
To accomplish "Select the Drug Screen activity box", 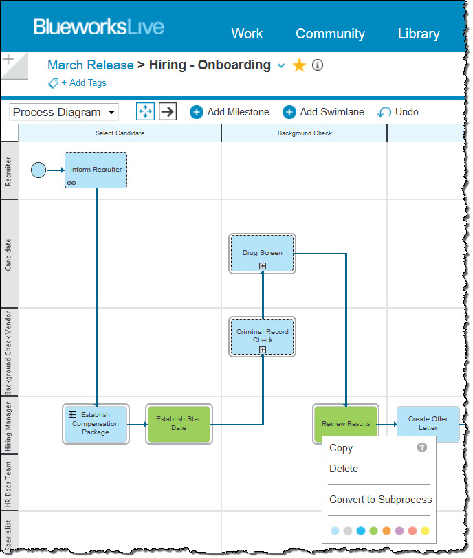I will coord(263,253).
